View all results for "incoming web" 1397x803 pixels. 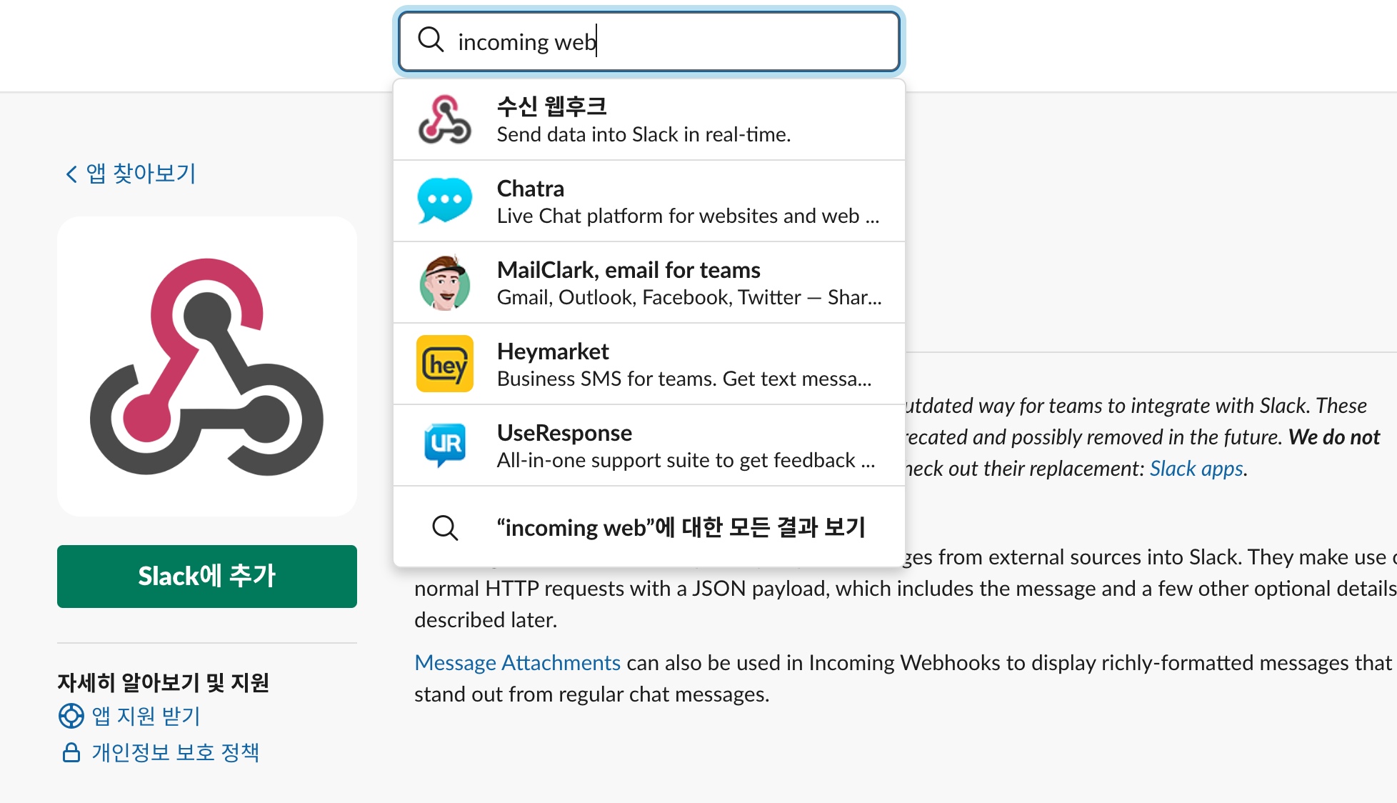[x=680, y=528]
